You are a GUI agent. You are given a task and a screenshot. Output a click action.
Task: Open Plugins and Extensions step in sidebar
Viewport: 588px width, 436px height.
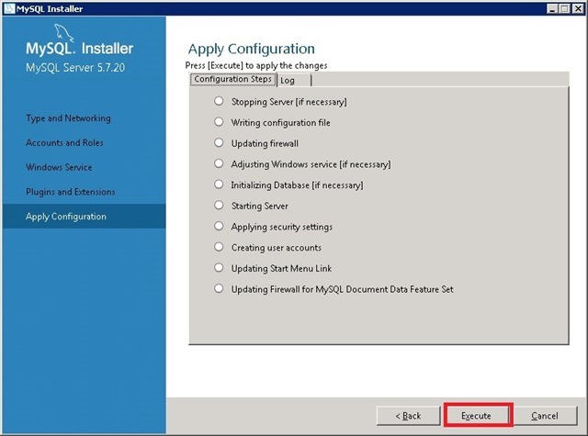pyautogui.click(x=71, y=192)
